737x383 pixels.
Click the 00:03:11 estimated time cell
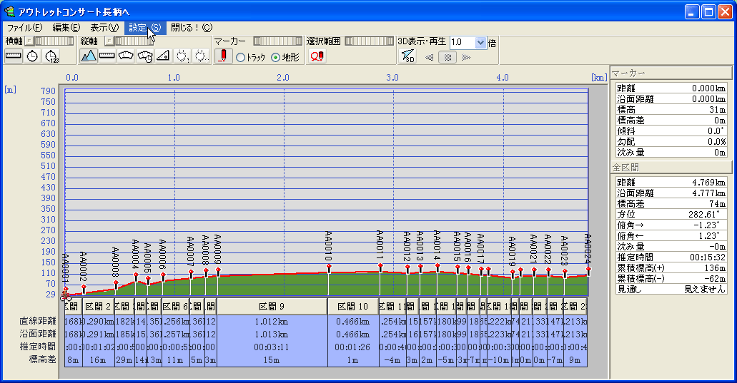click(x=272, y=347)
